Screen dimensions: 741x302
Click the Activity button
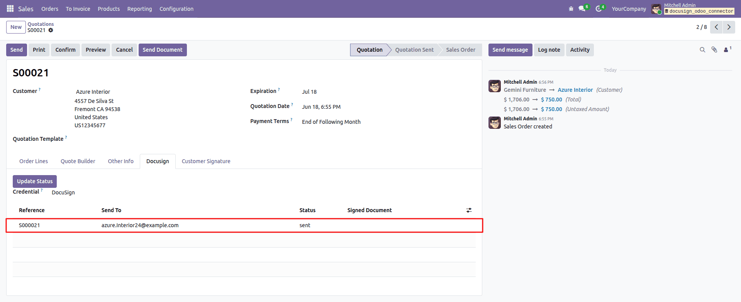coord(580,50)
